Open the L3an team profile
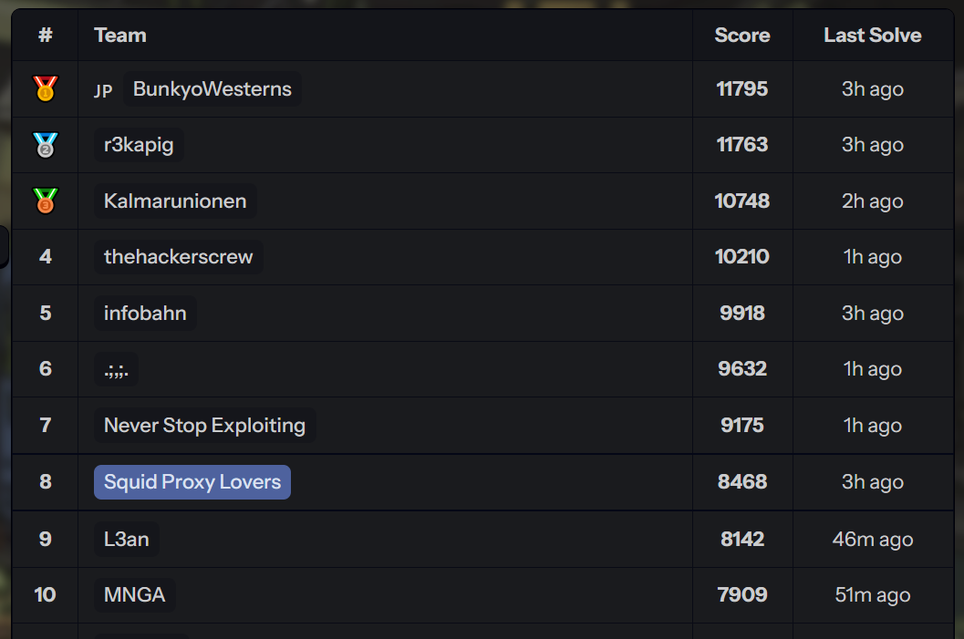The image size is (964, 639). (x=127, y=540)
